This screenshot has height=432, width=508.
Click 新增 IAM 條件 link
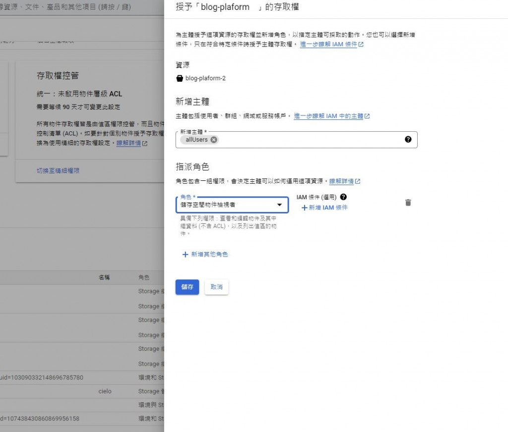coord(324,208)
